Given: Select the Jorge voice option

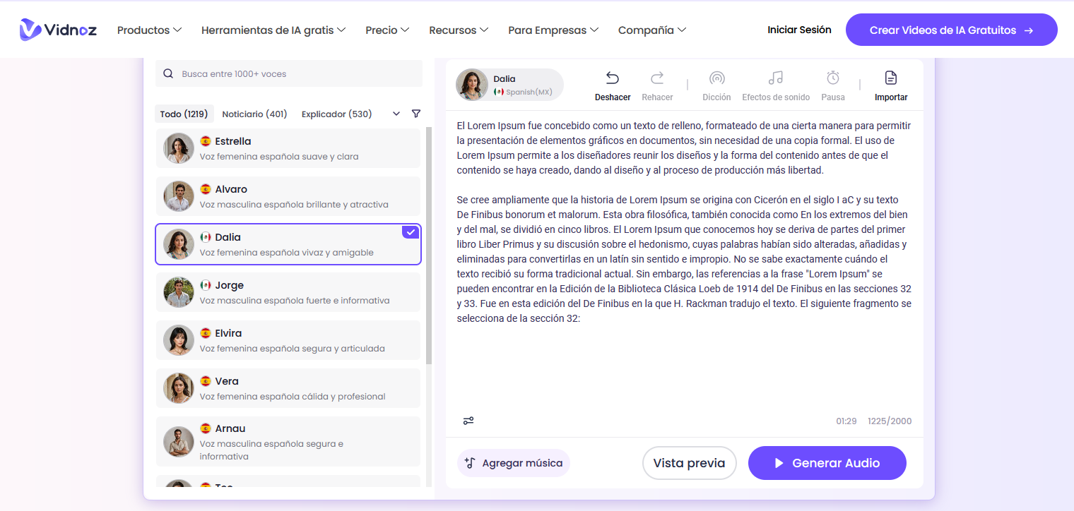Looking at the screenshot, I should click(288, 292).
